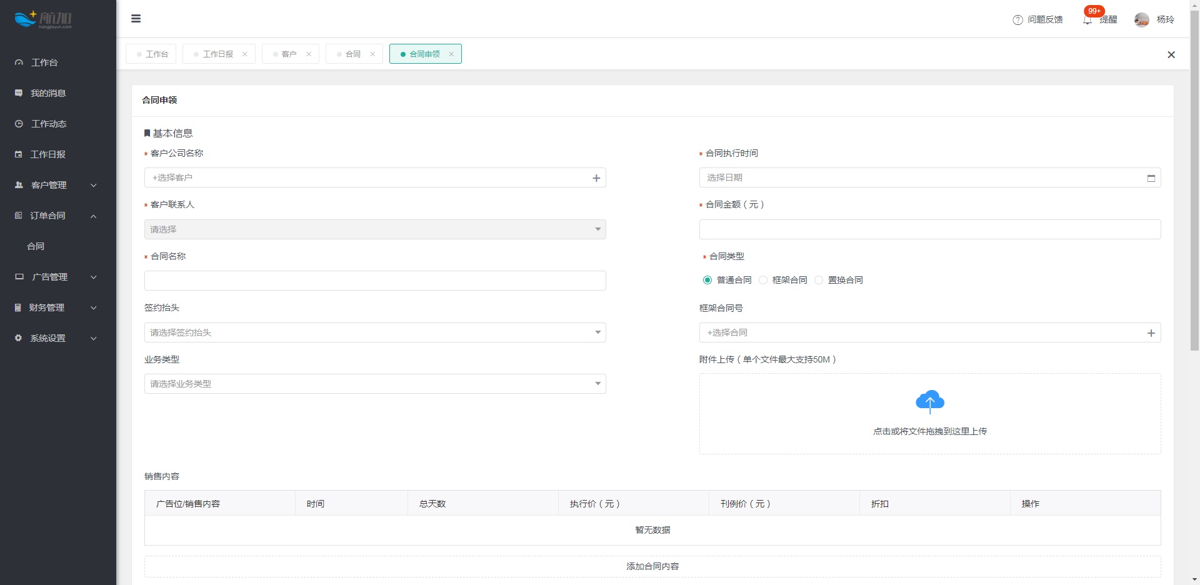
Task: Click the 我的消息 sidebar icon
Action: (x=19, y=93)
